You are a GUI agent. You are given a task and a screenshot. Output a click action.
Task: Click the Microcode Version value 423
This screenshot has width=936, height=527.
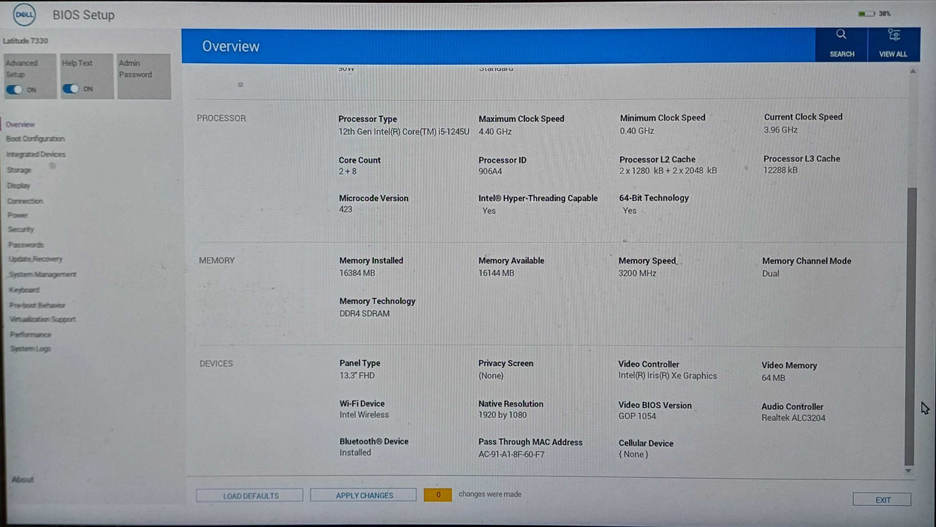(345, 209)
